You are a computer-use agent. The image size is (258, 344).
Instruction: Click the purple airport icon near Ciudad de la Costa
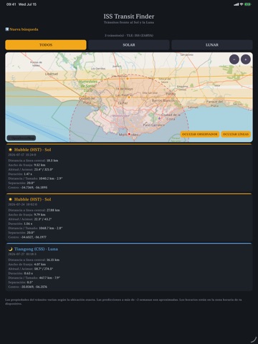pyautogui.click(x=160, y=118)
